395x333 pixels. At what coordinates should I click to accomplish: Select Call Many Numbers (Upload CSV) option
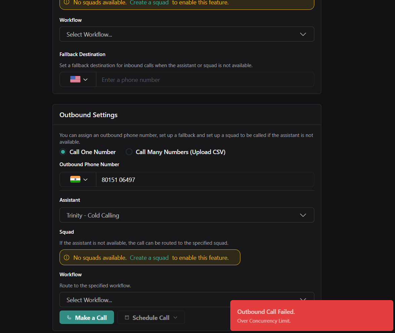pyautogui.click(x=129, y=152)
